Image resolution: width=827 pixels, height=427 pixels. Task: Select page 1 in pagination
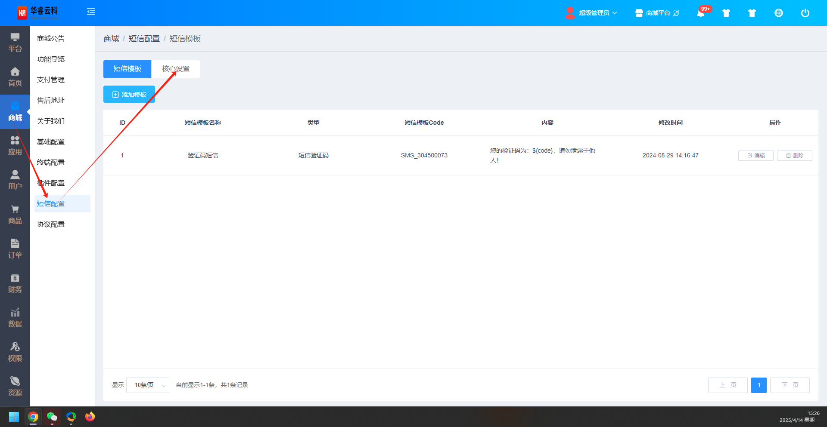coord(759,385)
